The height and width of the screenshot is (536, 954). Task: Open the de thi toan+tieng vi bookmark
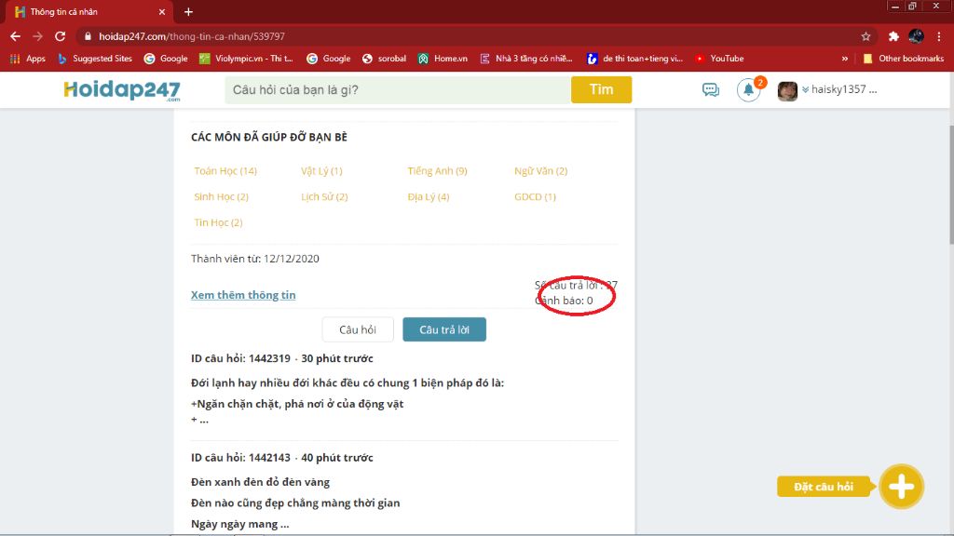coord(634,59)
